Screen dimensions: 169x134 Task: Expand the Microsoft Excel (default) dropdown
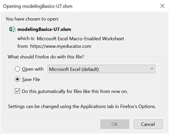pos(101,69)
